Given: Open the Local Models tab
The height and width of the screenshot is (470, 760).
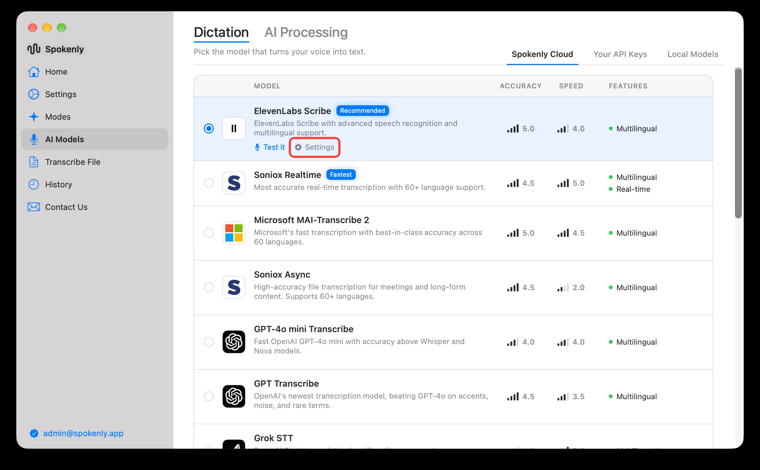Looking at the screenshot, I should pos(693,55).
